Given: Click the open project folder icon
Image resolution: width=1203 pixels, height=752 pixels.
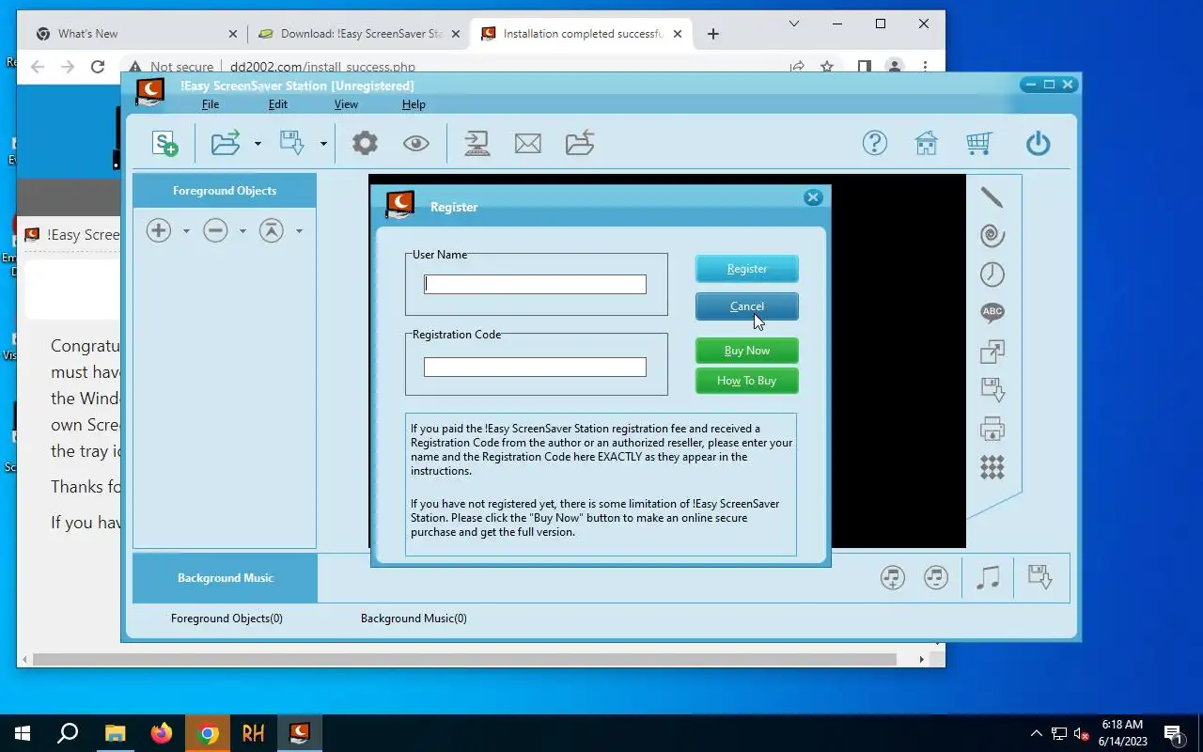Looking at the screenshot, I should pyautogui.click(x=226, y=143).
